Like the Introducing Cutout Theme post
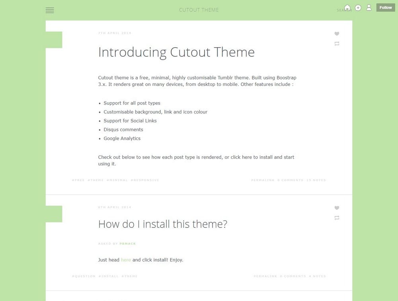This screenshot has height=301, width=398. pos(337,34)
